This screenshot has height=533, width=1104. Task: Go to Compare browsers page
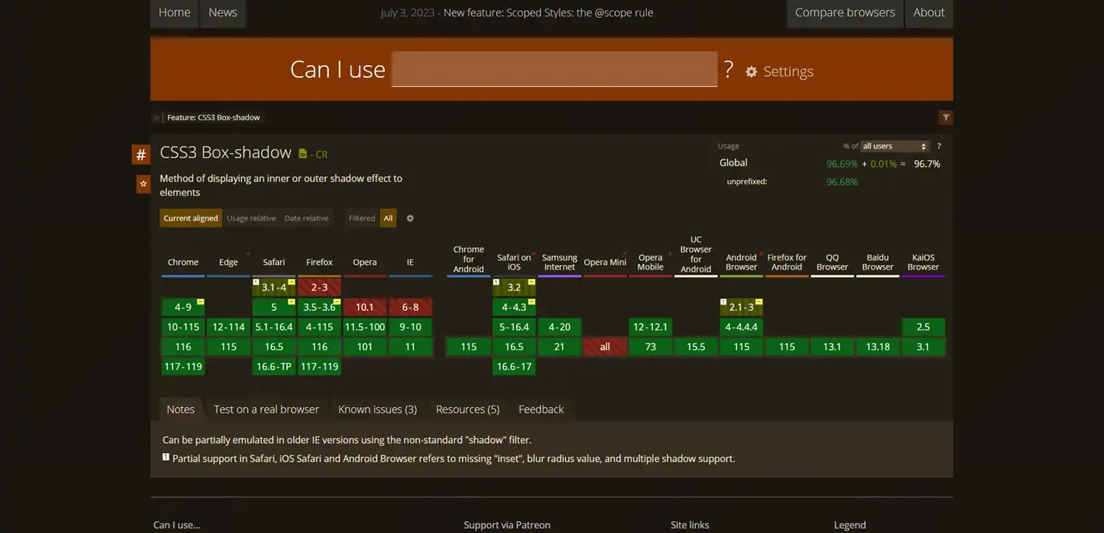pos(844,12)
